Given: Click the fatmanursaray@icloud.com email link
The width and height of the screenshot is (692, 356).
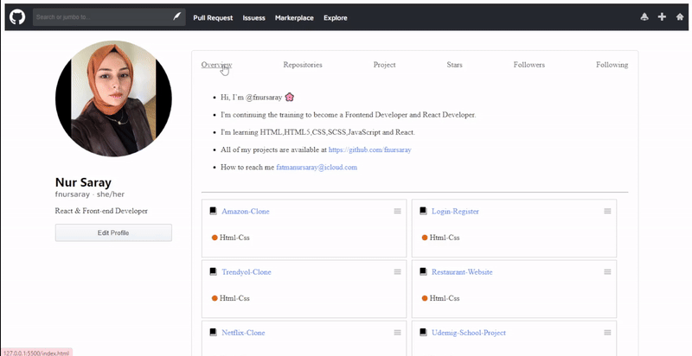Looking at the screenshot, I should pos(317,168).
